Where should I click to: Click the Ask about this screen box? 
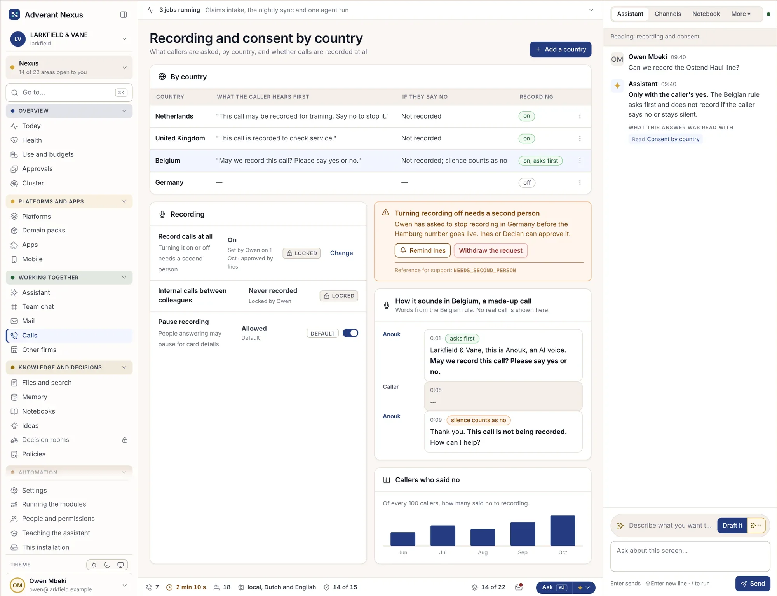(690, 556)
